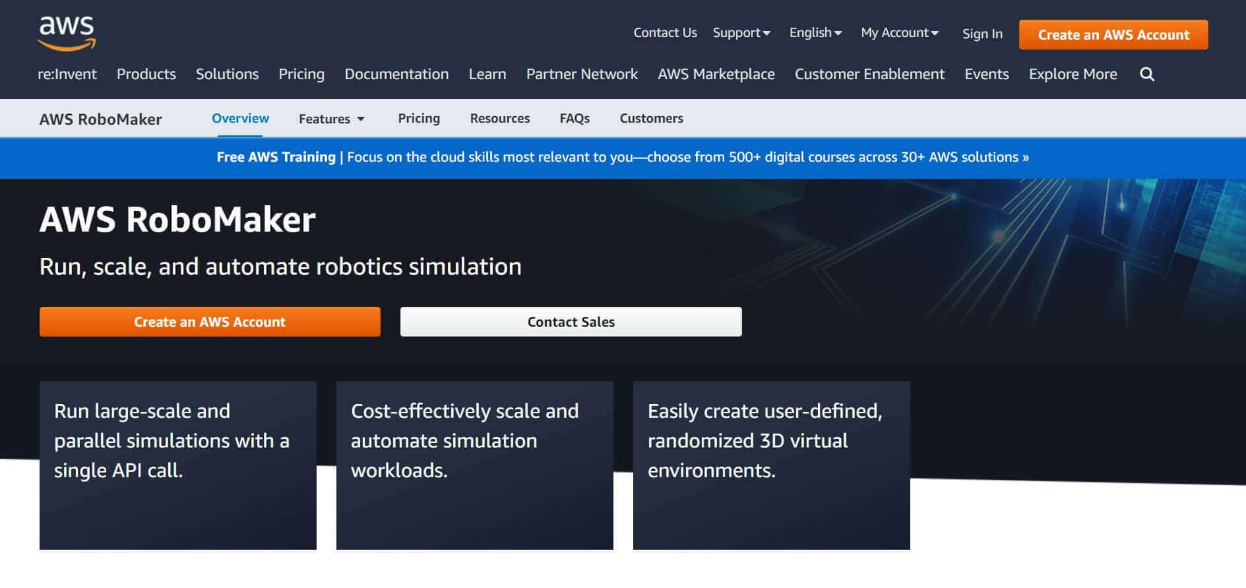Expand the My Account dropdown
This screenshot has width=1246, height=588.
click(x=899, y=33)
